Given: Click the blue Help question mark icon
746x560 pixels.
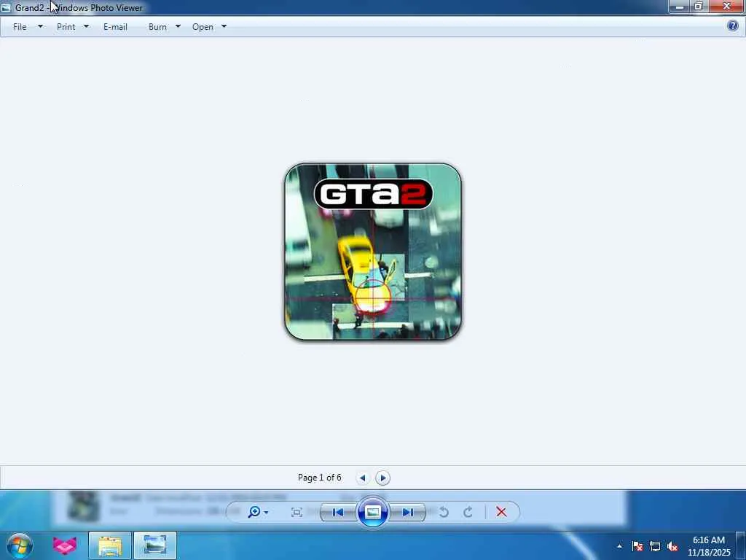Looking at the screenshot, I should [733, 26].
